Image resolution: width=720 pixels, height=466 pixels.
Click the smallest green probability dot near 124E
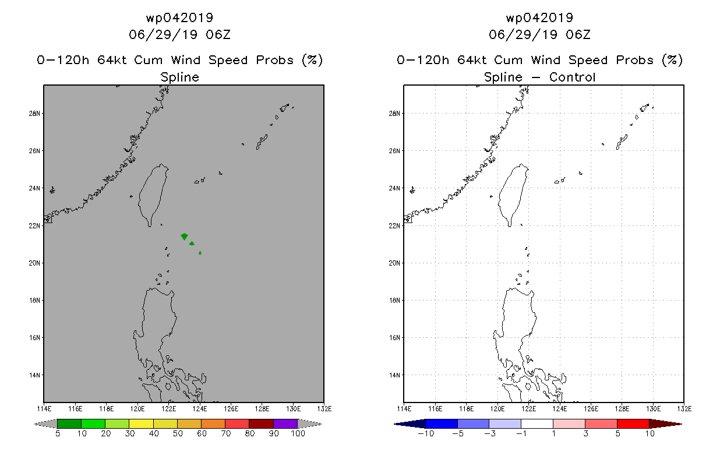[x=200, y=253]
